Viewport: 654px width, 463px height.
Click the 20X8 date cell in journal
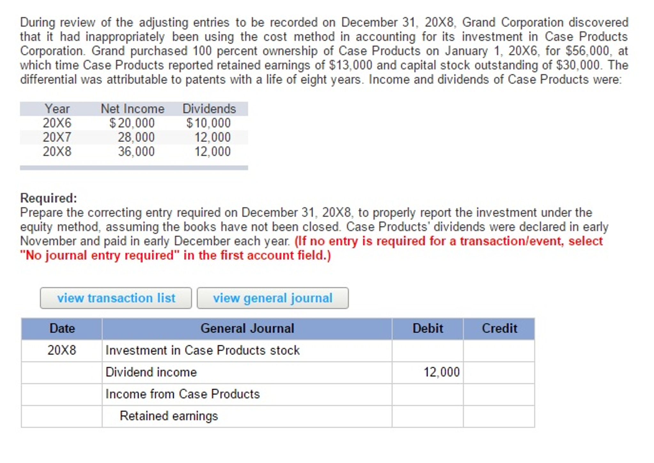tap(62, 350)
